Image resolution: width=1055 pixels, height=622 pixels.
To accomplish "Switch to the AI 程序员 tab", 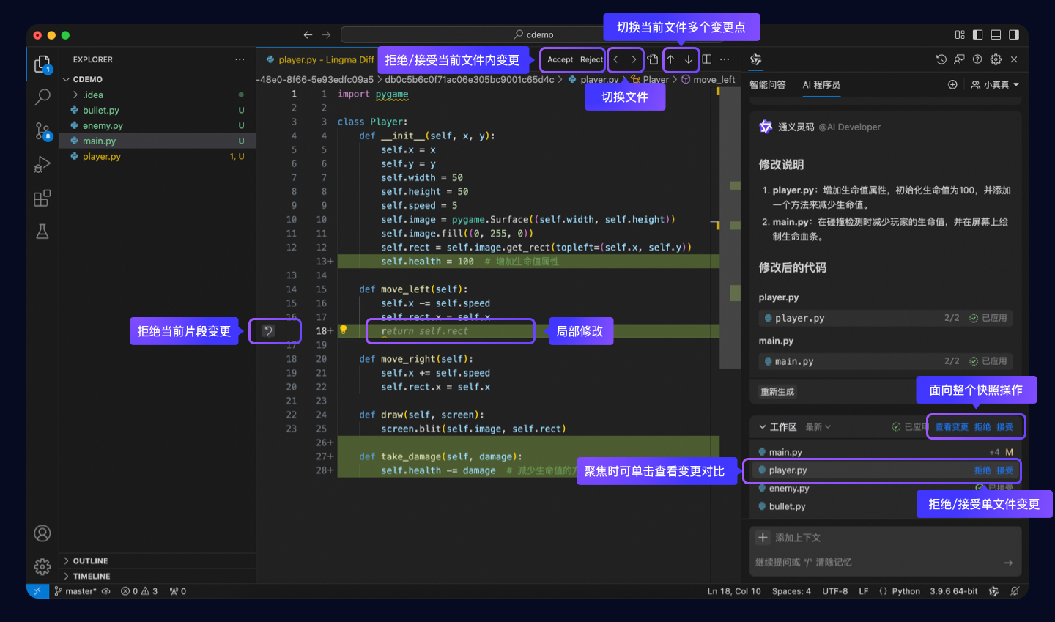I will pos(821,85).
